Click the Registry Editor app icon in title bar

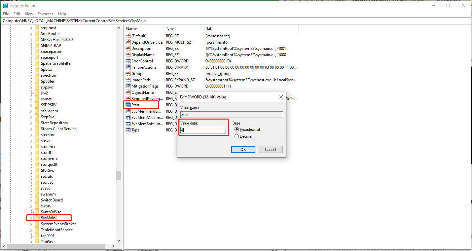tap(6, 6)
